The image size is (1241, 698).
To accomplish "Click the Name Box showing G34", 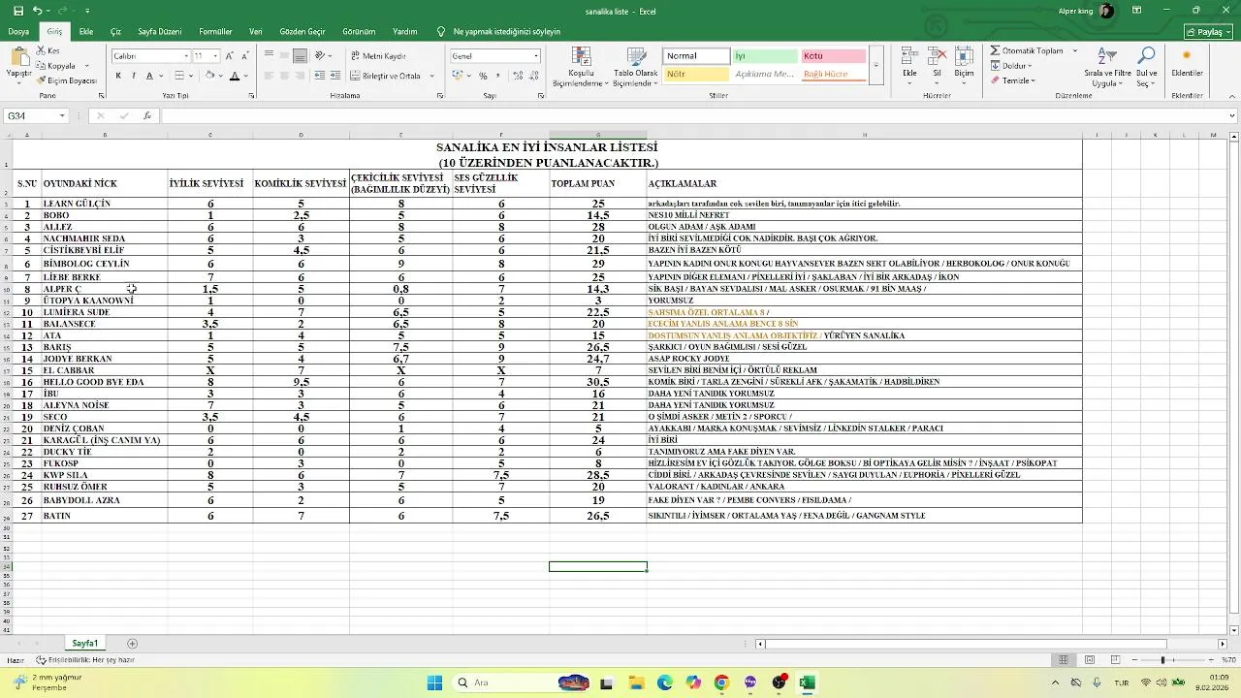I will click(x=36, y=115).
